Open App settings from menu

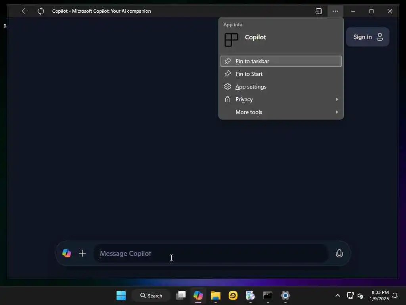click(x=281, y=87)
